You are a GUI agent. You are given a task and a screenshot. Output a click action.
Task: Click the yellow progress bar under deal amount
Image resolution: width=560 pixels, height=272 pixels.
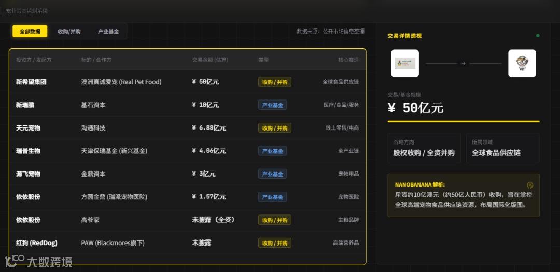point(464,121)
